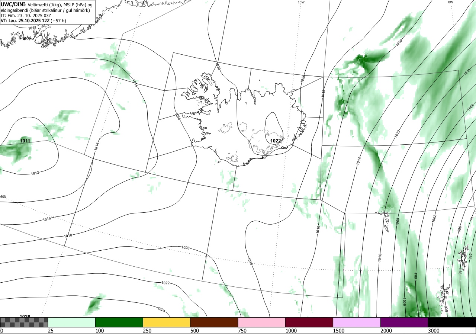Click the "1008" isobar label
476x334 pixels.
pos(398,222)
